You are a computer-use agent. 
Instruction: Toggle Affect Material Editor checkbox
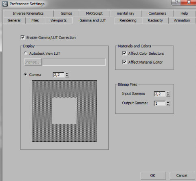coord(124,62)
